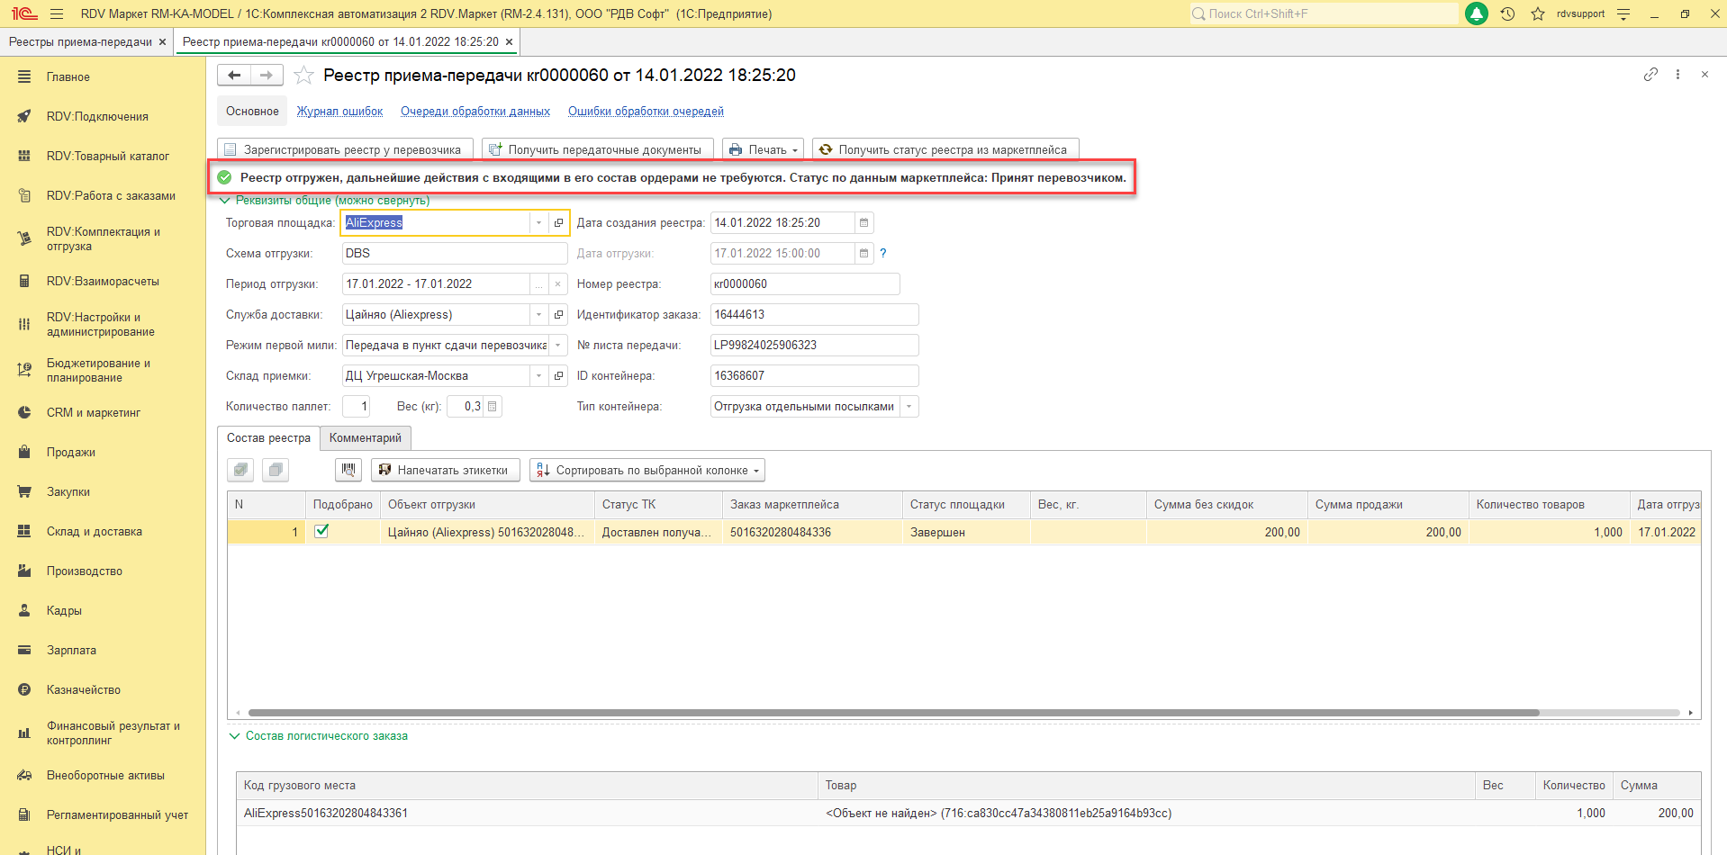This screenshot has width=1727, height=855.
Task: Click the copy link icon at top right
Action: pos(1650,75)
